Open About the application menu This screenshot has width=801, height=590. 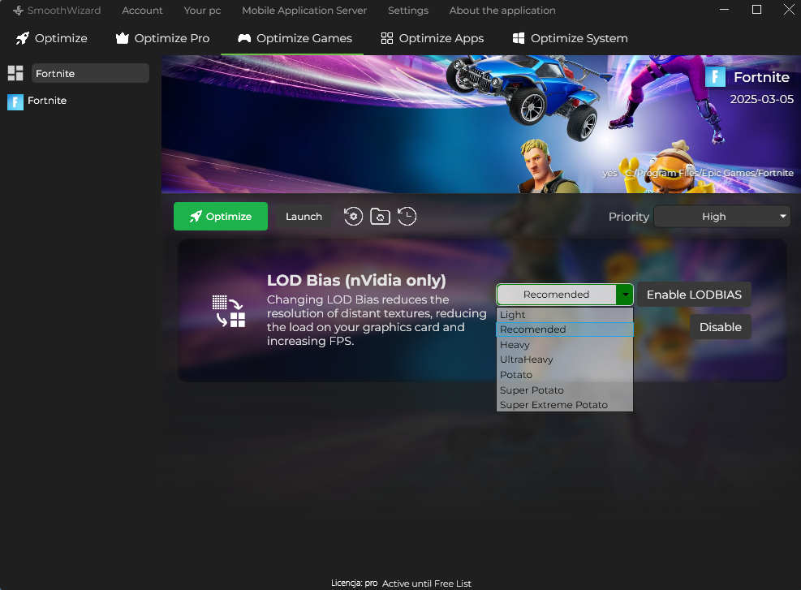(502, 11)
